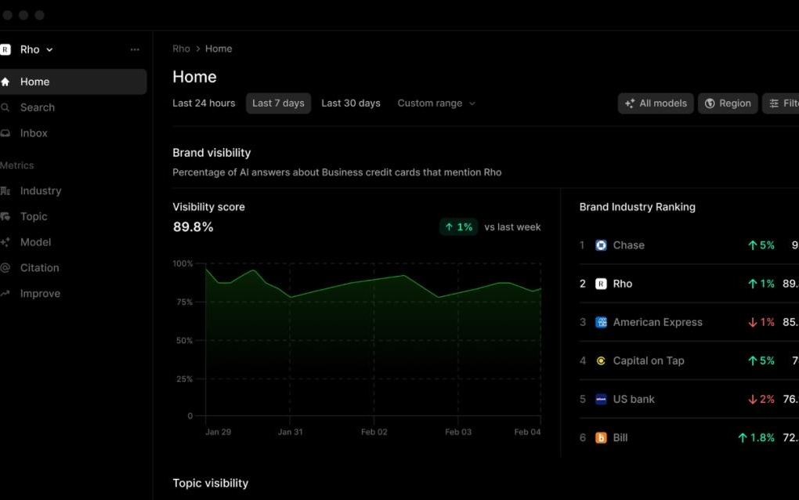Select American Express in ranking
Image resolution: width=799 pixels, height=500 pixels.
(689, 322)
